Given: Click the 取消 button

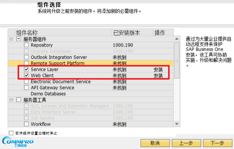Looking at the screenshot, I should click(155, 143).
